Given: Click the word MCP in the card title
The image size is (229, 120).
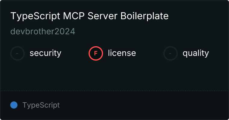Looking at the screenshot, I should (74, 16).
